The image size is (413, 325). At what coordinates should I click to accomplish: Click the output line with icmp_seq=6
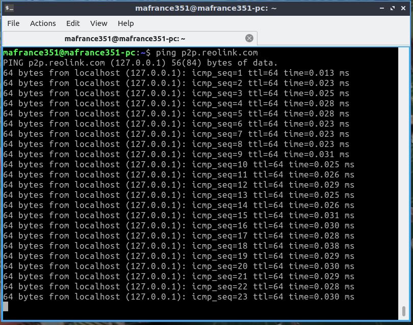176,124
